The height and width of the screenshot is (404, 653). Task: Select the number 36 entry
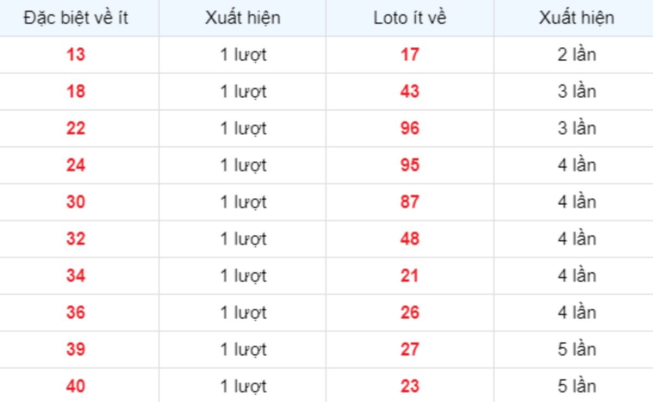[76, 313]
